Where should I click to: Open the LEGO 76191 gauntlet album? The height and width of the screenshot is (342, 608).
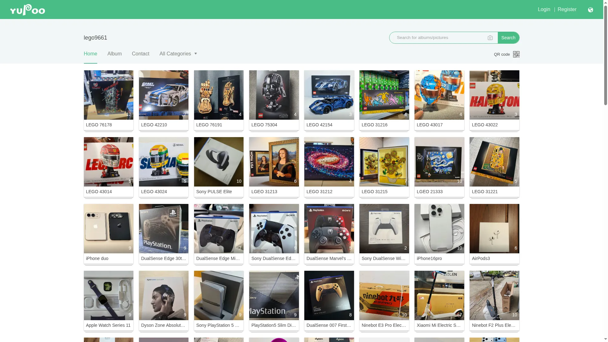(x=218, y=95)
